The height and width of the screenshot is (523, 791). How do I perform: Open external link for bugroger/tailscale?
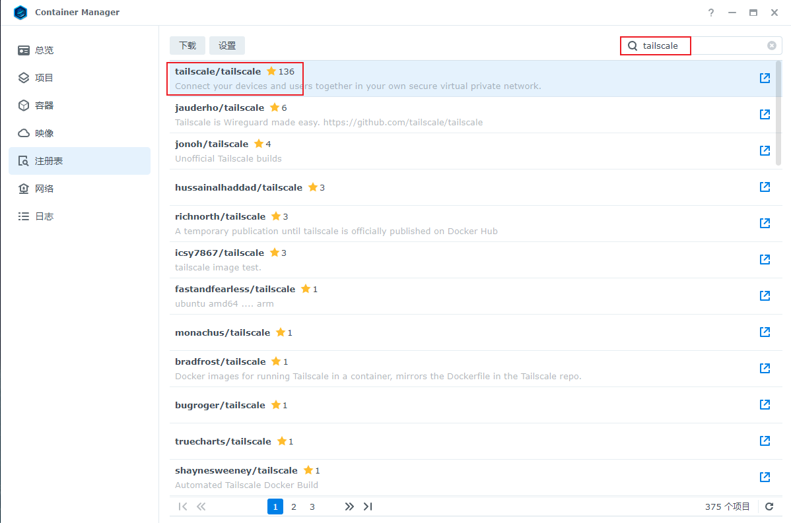click(x=765, y=404)
